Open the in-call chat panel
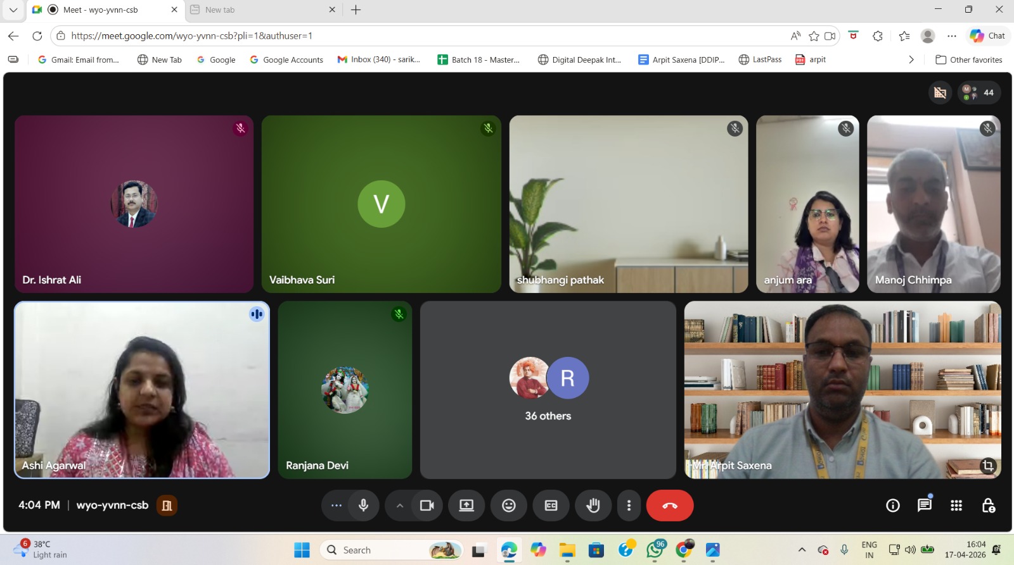 pos(924,505)
